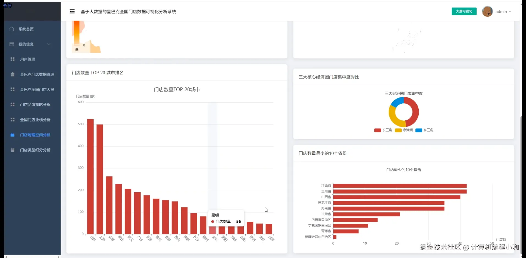
Task: Click the 宁夏回族自治区 horizontal bar
Action: coord(350,226)
